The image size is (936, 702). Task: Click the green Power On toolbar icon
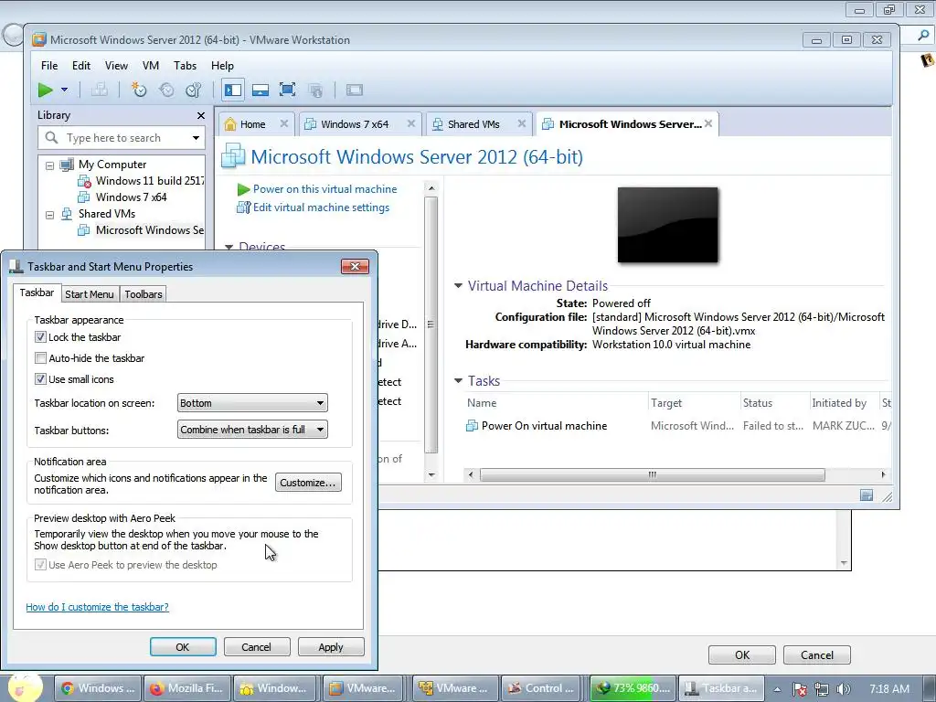(x=45, y=90)
